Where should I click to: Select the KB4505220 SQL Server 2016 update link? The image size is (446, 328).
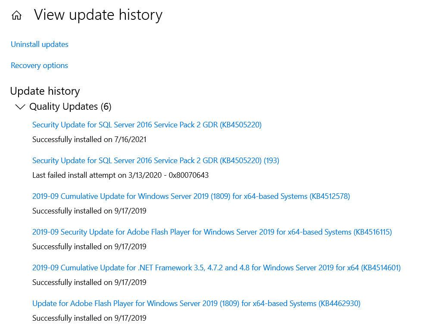[x=147, y=125]
